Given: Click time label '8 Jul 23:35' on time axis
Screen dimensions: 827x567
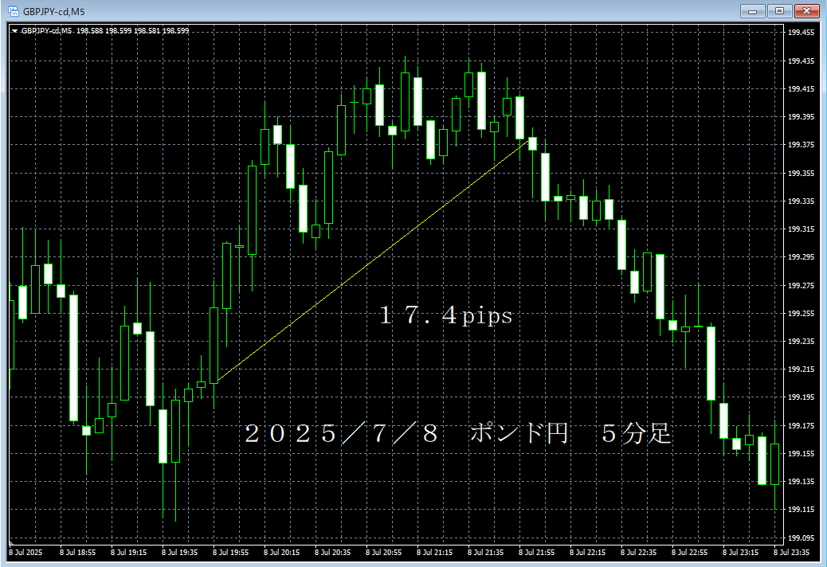Looking at the screenshot, I should point(792,553).
